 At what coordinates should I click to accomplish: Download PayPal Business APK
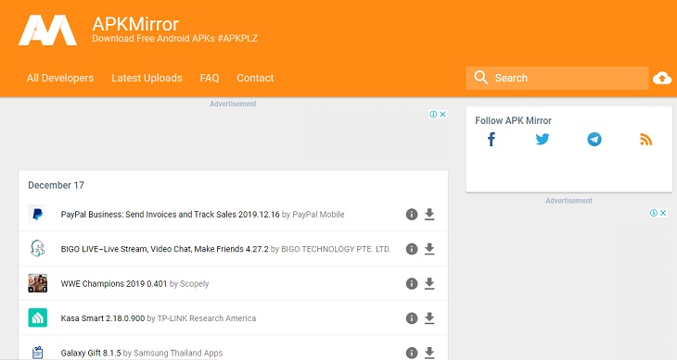tap(429, 214)
